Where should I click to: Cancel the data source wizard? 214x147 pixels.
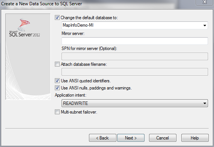click(163, 138)
